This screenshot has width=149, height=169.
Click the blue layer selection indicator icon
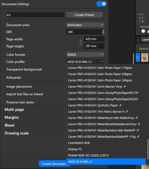tap(138, 57)
